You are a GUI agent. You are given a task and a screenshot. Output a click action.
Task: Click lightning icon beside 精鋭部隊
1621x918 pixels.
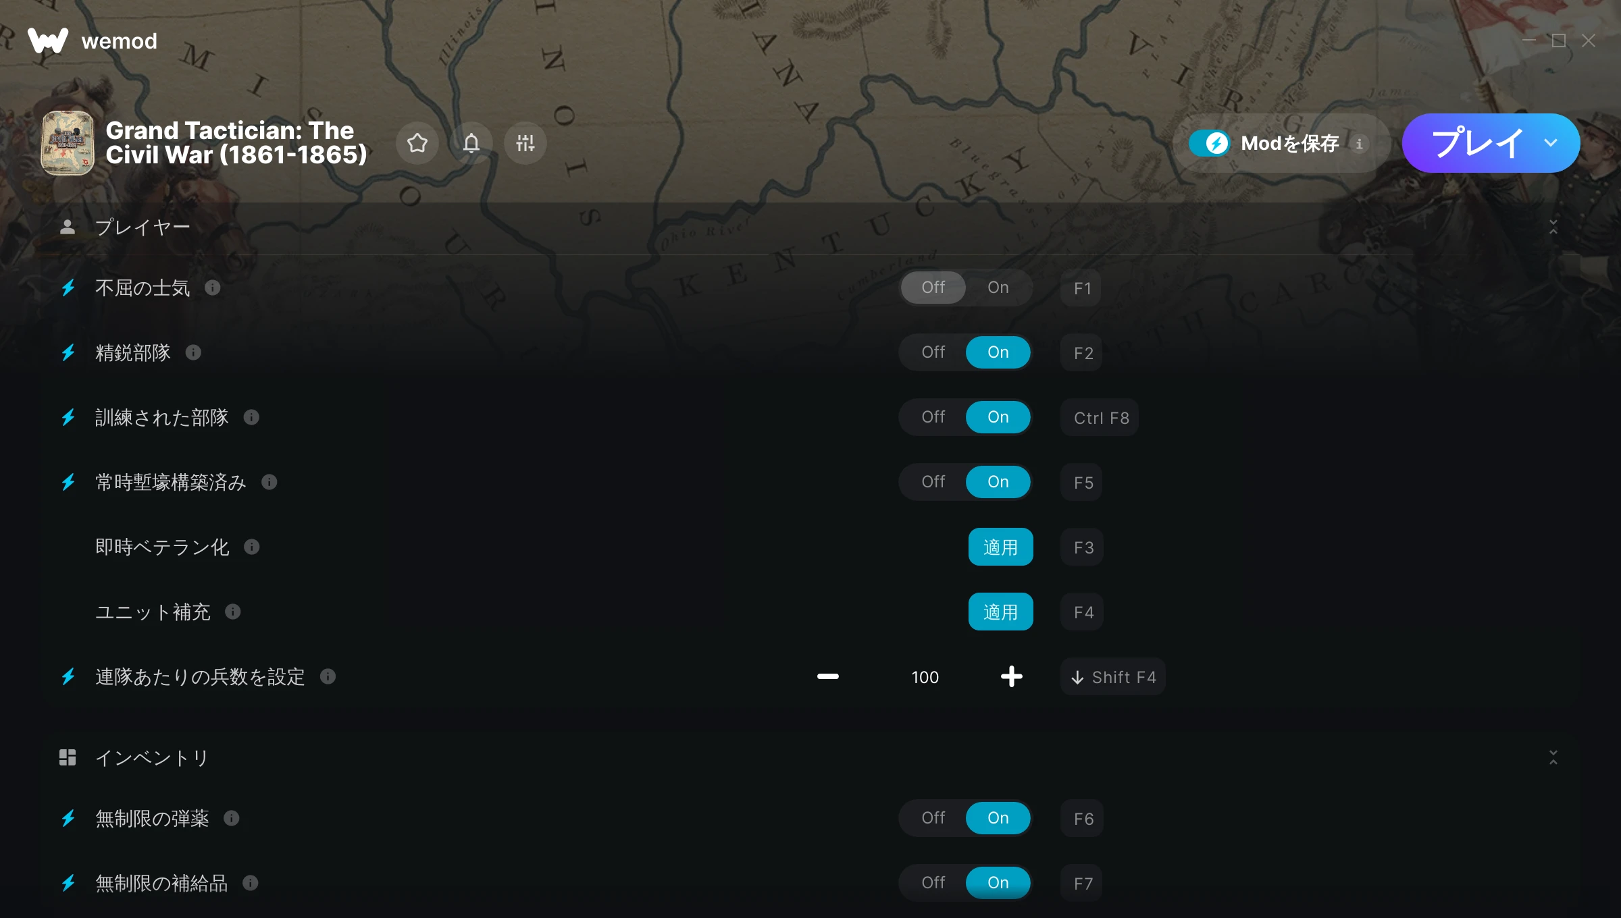tap(68, 352)
